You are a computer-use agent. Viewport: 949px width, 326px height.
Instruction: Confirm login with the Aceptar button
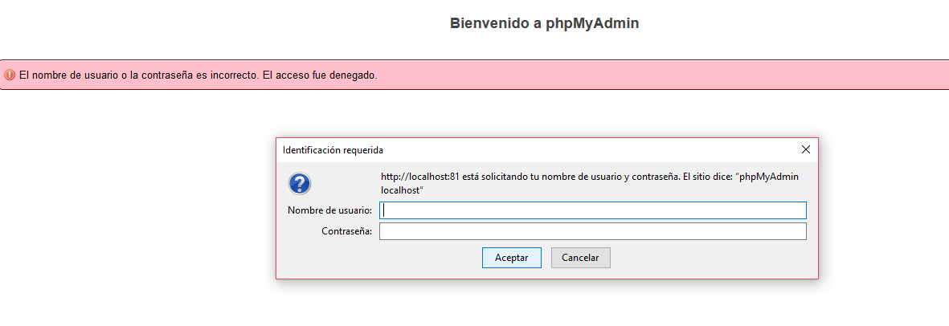click(511, 258)
